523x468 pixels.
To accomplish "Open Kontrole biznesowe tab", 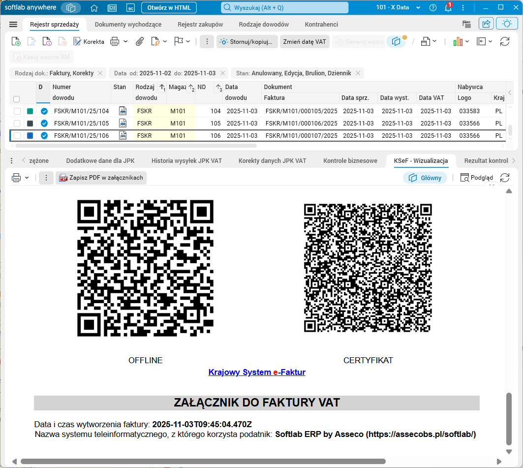I will point(350,161).
